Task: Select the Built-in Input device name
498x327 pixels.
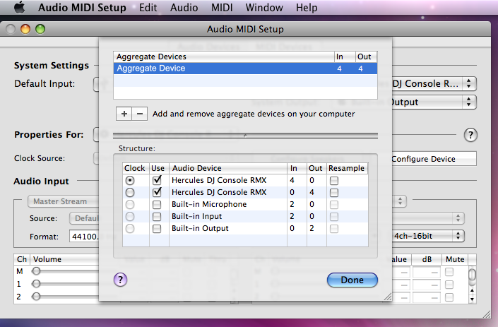Action: [196, 216]
